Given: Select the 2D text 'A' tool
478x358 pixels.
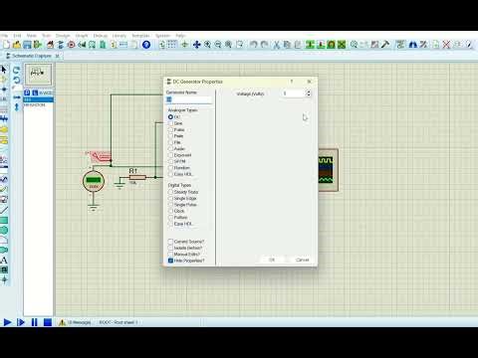Looking at the screenshot, I should (4, 260).
